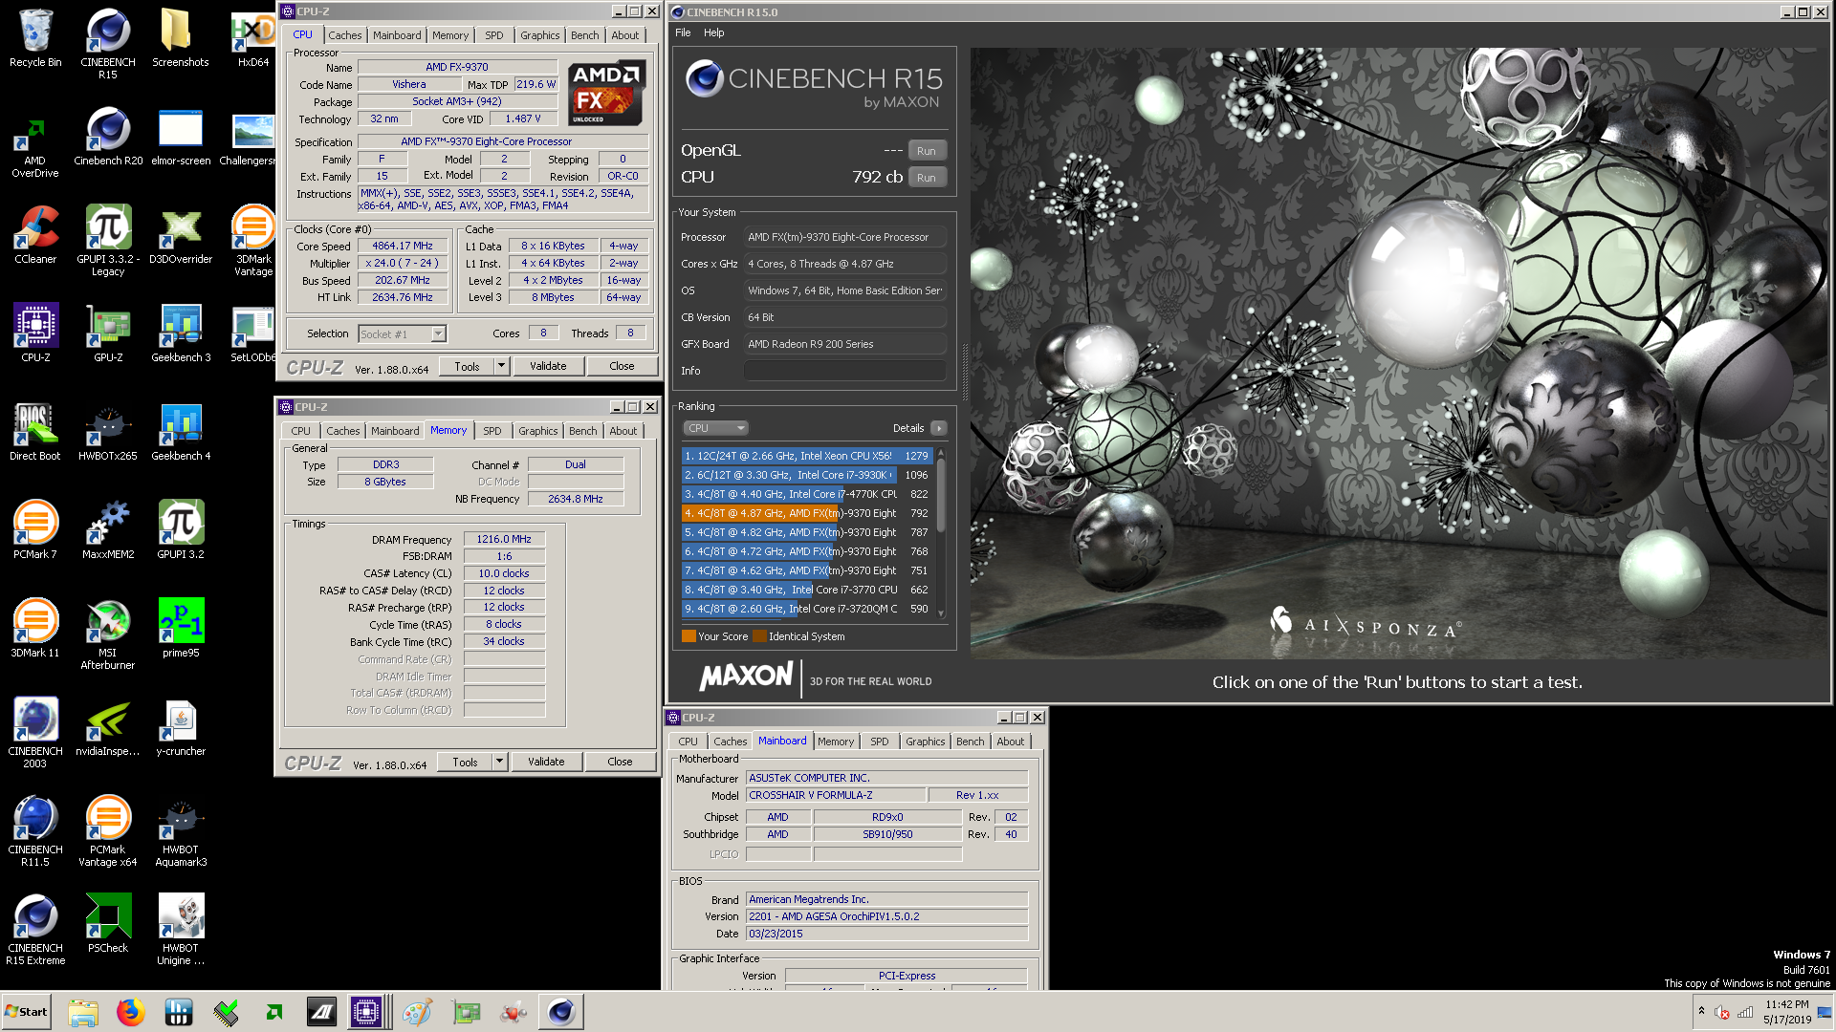Image resolution: width=1836 pixels, height=1032 pixels.
Task: Launch MaxxMEM2 desktop shortcut
Action: pos(108,530)
